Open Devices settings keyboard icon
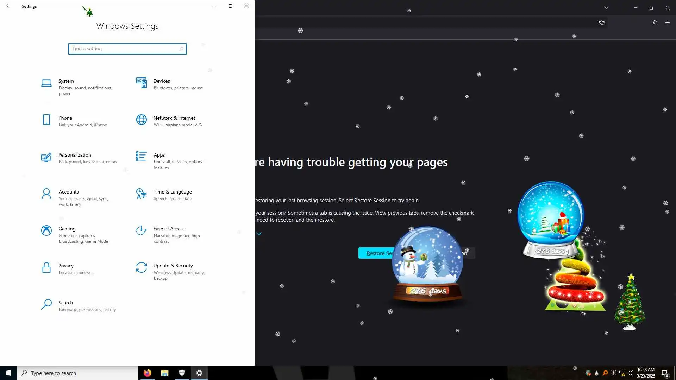The image size is (676, 380). pyautogui.click(x=142, y=83)
